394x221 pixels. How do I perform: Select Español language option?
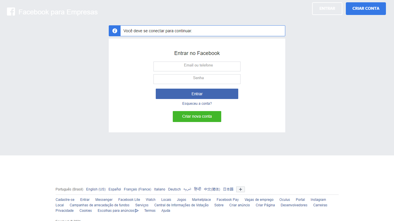115,189
